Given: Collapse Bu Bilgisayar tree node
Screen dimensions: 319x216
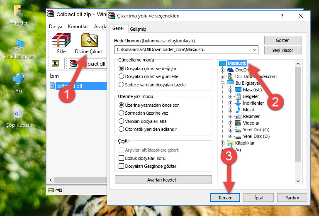Looking at the screenshot, I should [x=223, y=83].
